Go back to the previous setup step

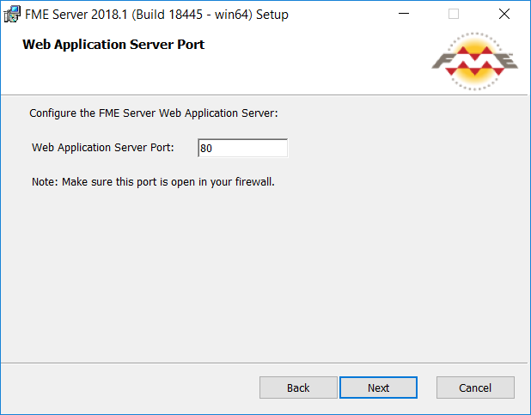click(298, 388)
